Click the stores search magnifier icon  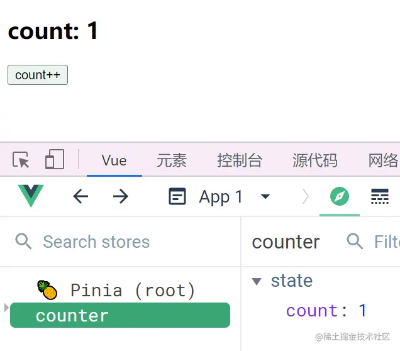[23, 242]
